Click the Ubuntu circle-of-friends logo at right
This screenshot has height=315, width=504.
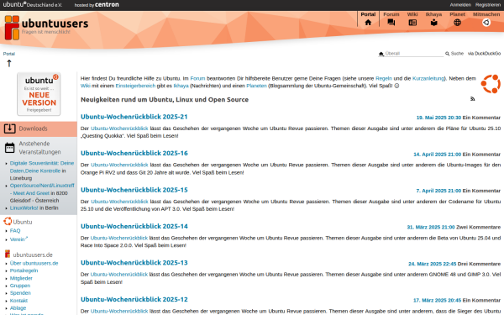click(491, 84)
